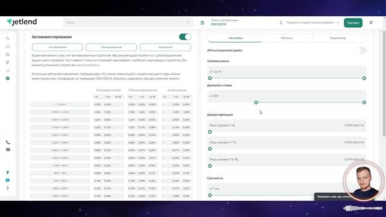The height and width of the screenshot is (217, 386).
Task: Expand the sidebar with chevron arrow
Action: [8, 188]
